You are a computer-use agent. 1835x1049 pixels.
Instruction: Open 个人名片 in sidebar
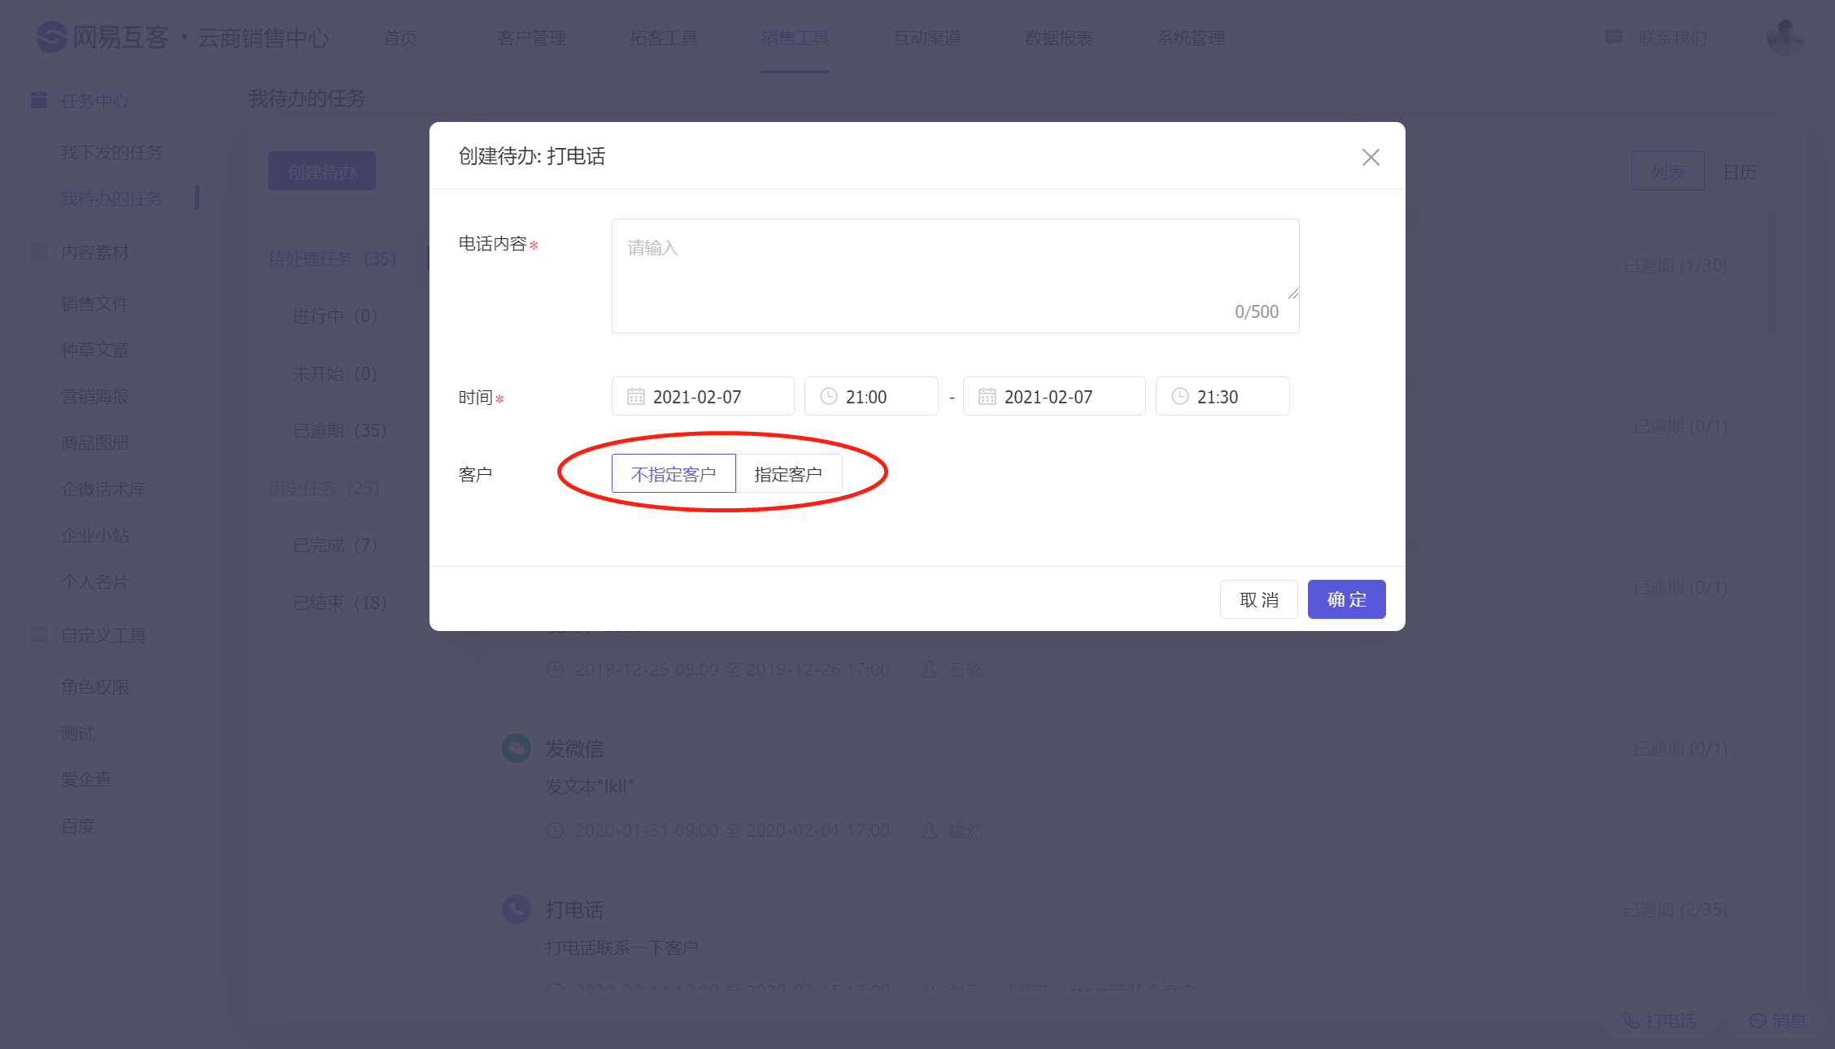click(94, 581)
